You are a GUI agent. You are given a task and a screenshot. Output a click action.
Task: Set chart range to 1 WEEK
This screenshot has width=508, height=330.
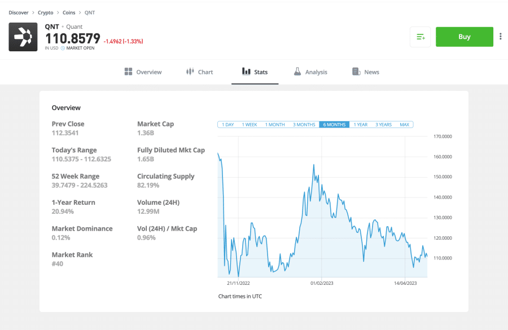249,125
